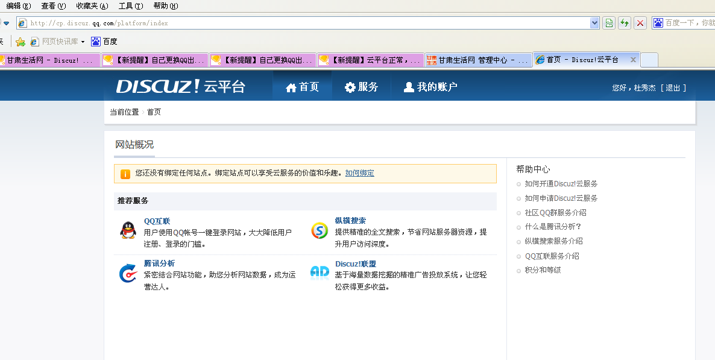Open the address bar history dropdown arrow
Viewport: 715px width, 360px height.
coord(594,23)
